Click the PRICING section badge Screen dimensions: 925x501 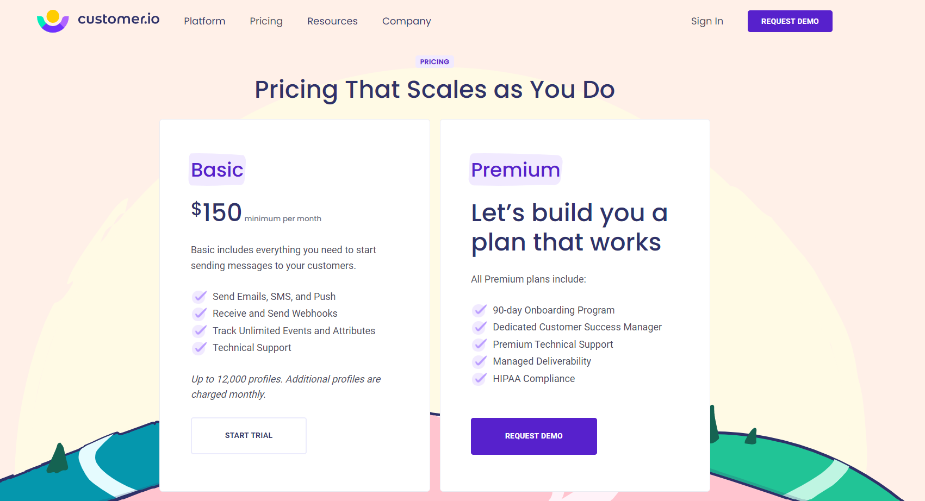tap(434, 61)
